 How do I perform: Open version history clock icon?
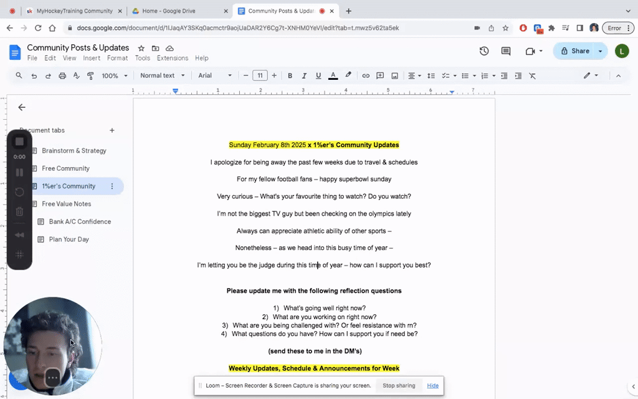(x=483, y=51)
